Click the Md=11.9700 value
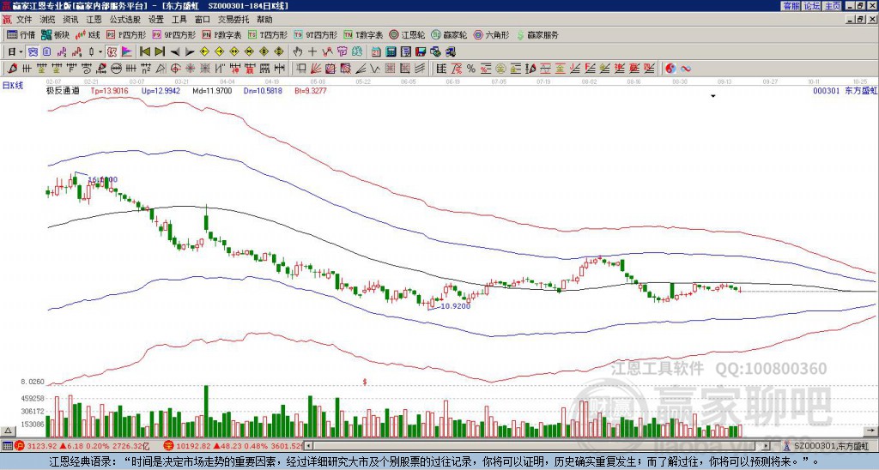Screen dimensions: 879x470 pyautogui.click(x=212, y=91)
